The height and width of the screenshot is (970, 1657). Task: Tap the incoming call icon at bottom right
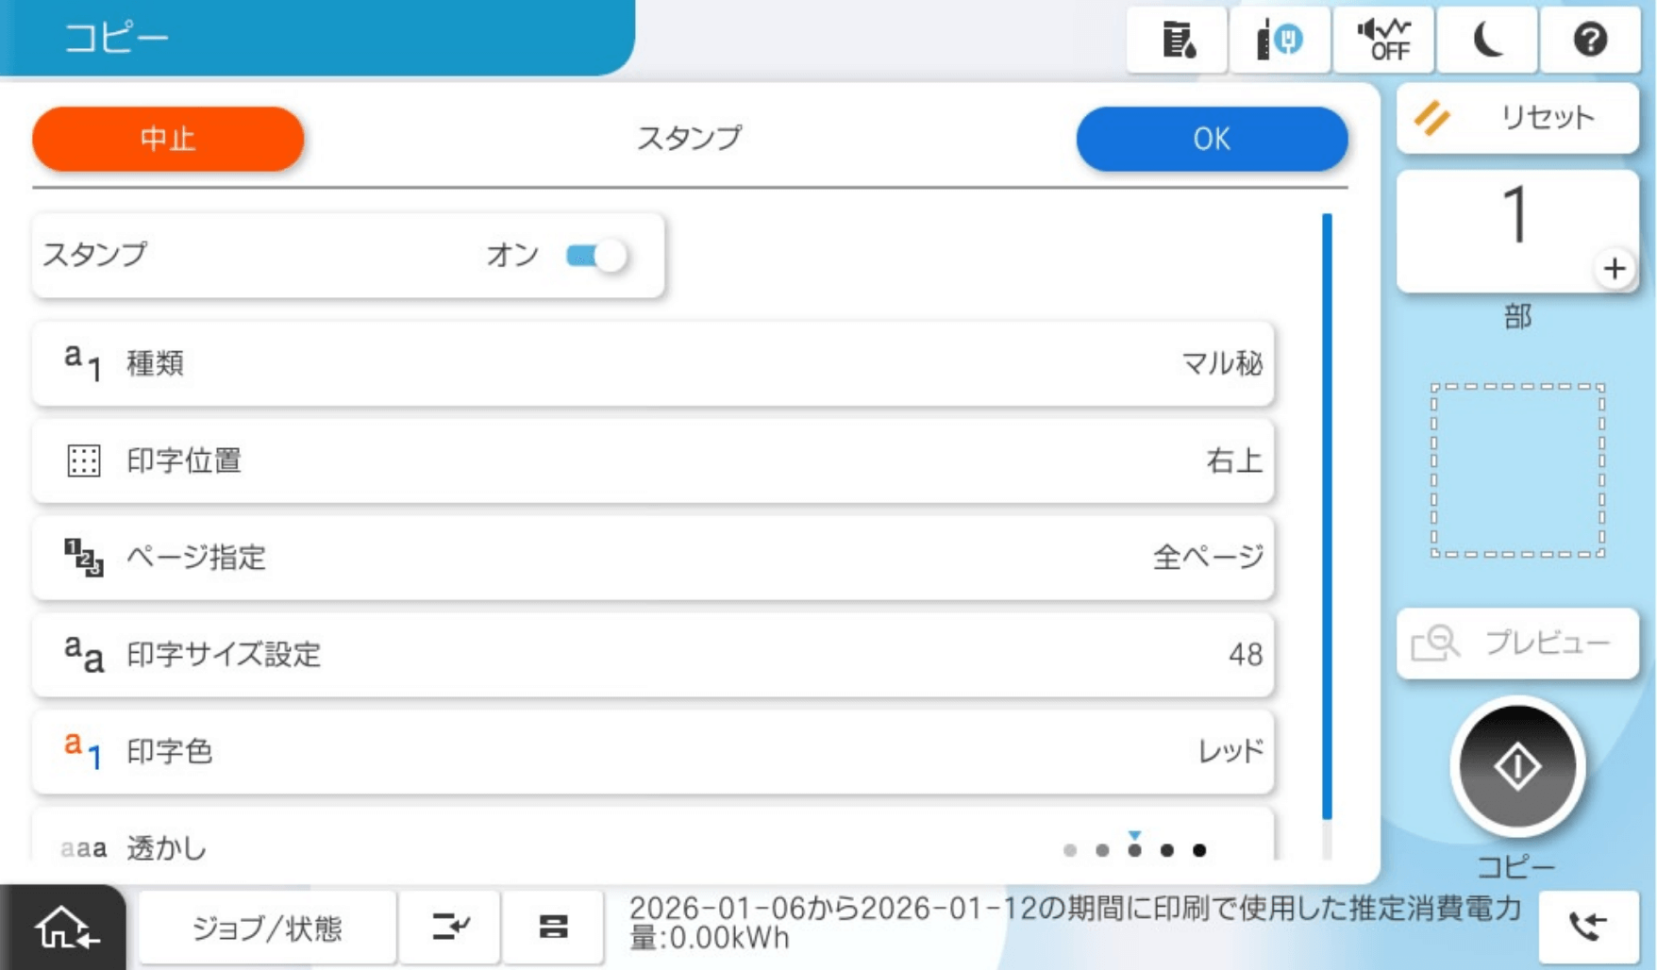coord(1588,927)
